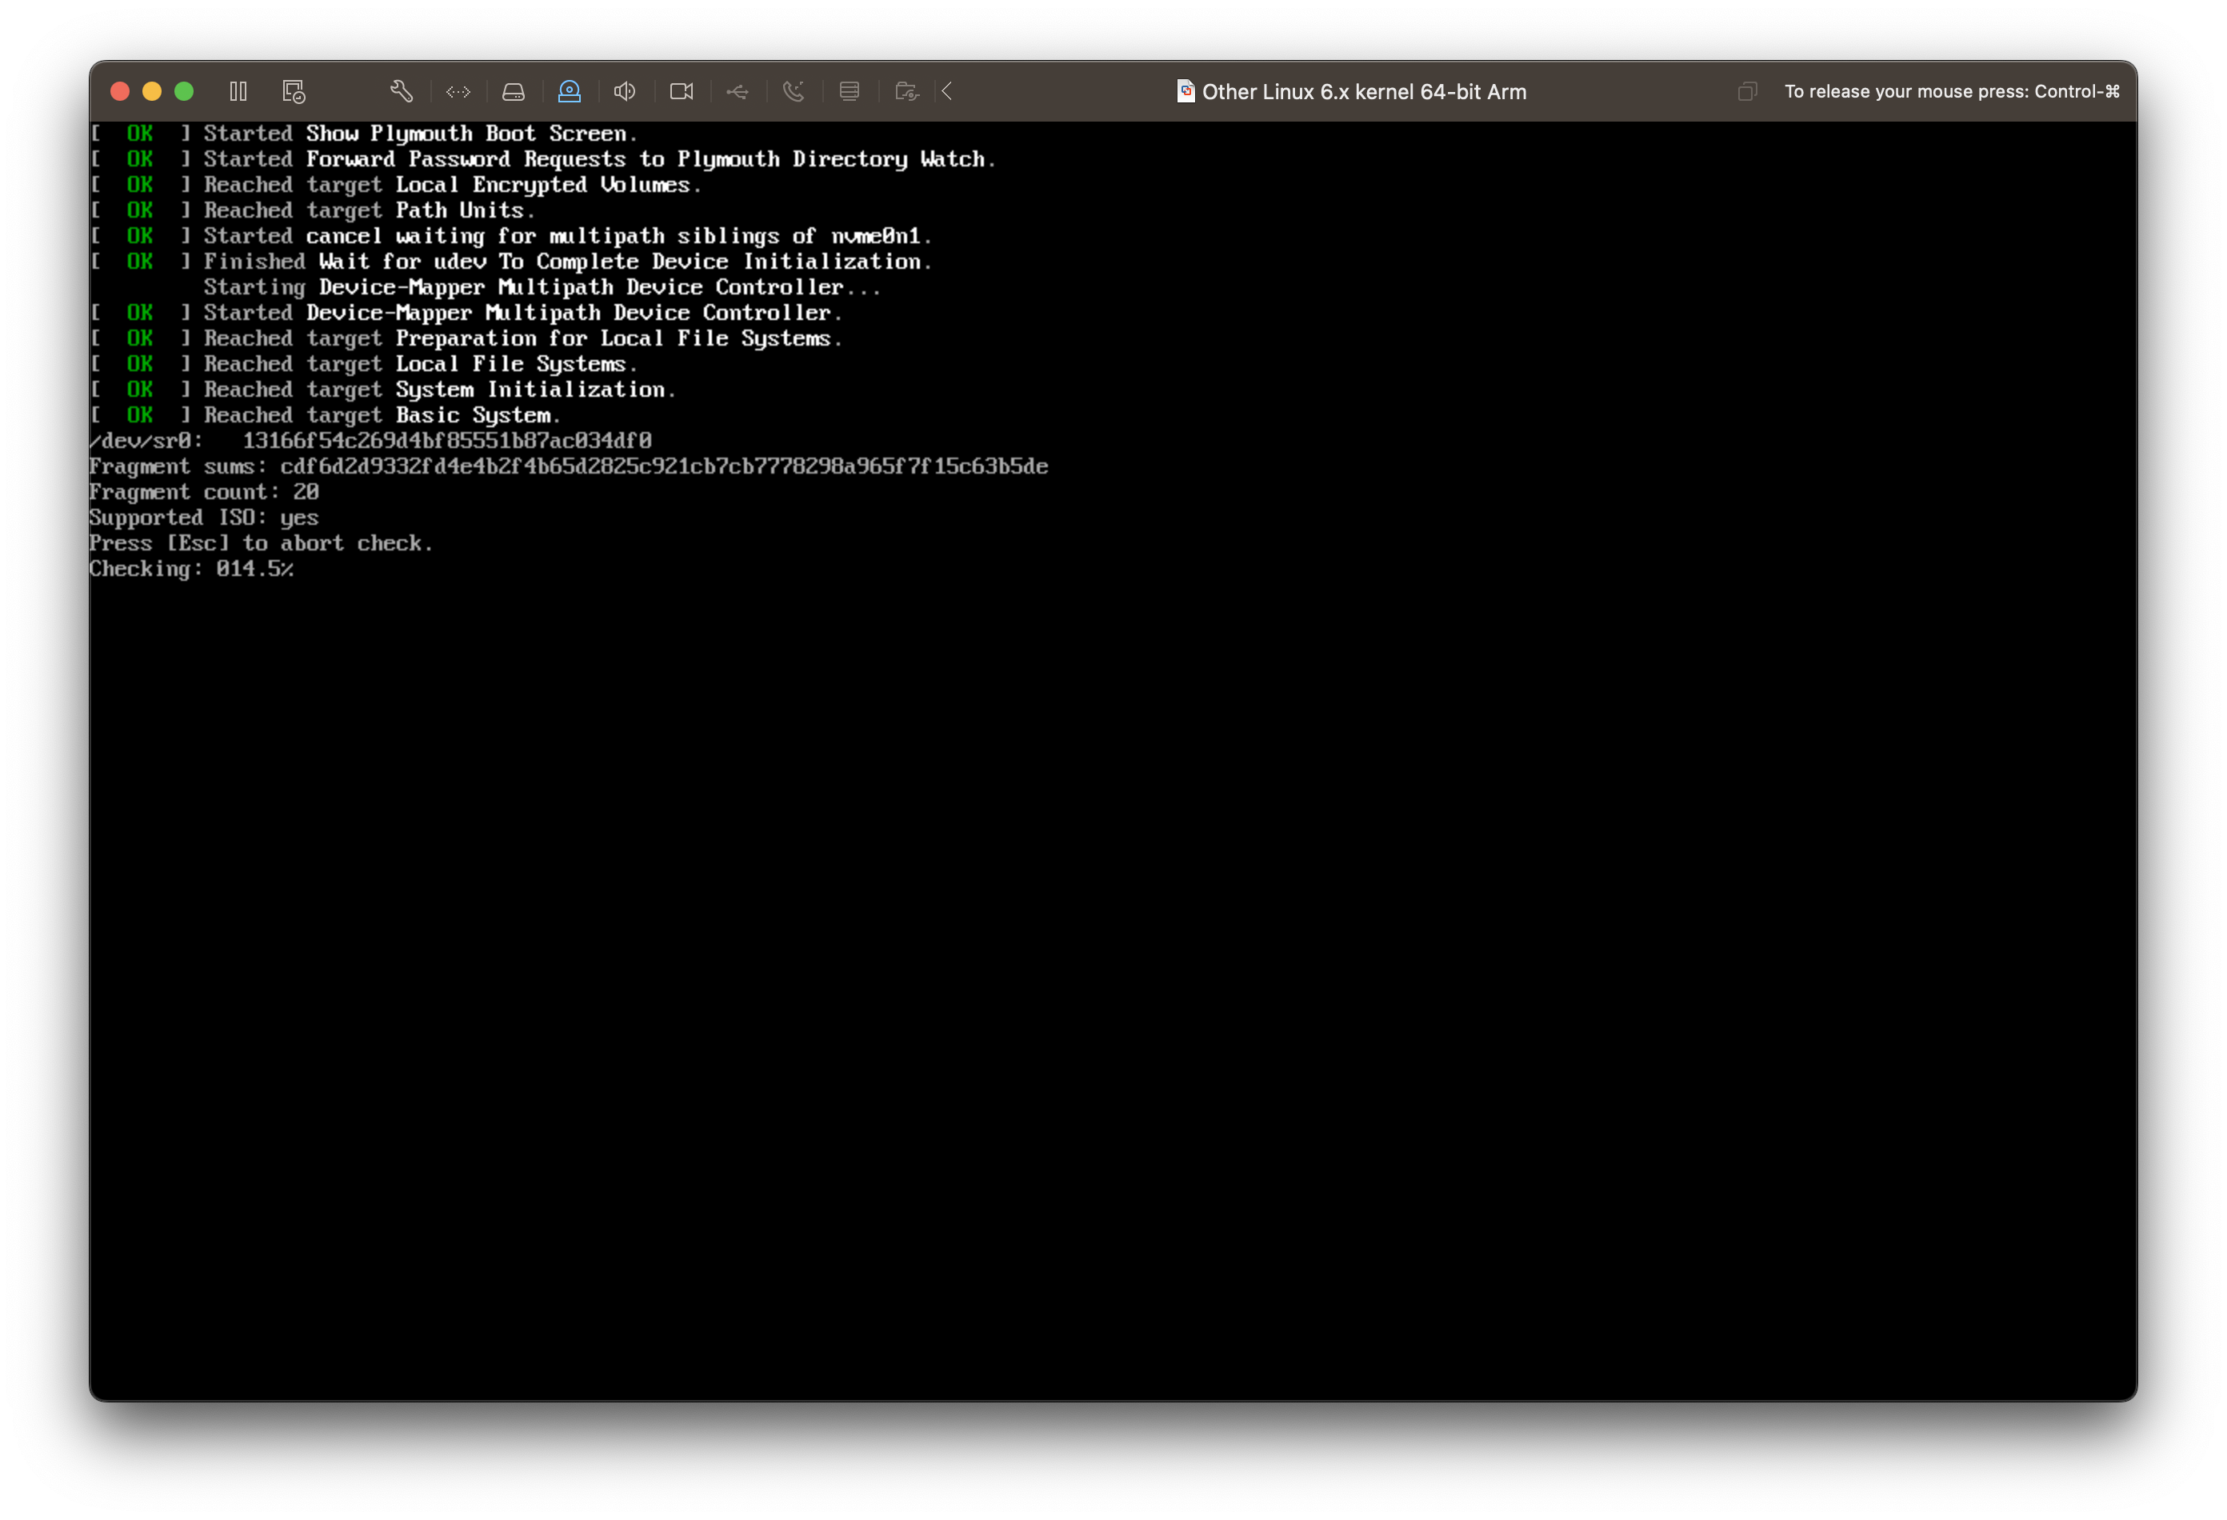2227x1520 pixels.
Task: Click the highlighted CD/DVD drive icon
Action: (570, 91)
